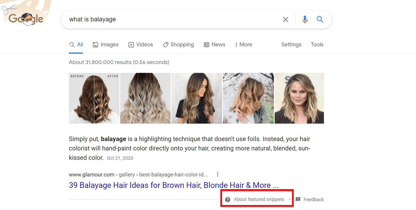Open the 39 Balayage Hair Ideas link
This screenshot has height=210, width=416.
pos(174,185)
